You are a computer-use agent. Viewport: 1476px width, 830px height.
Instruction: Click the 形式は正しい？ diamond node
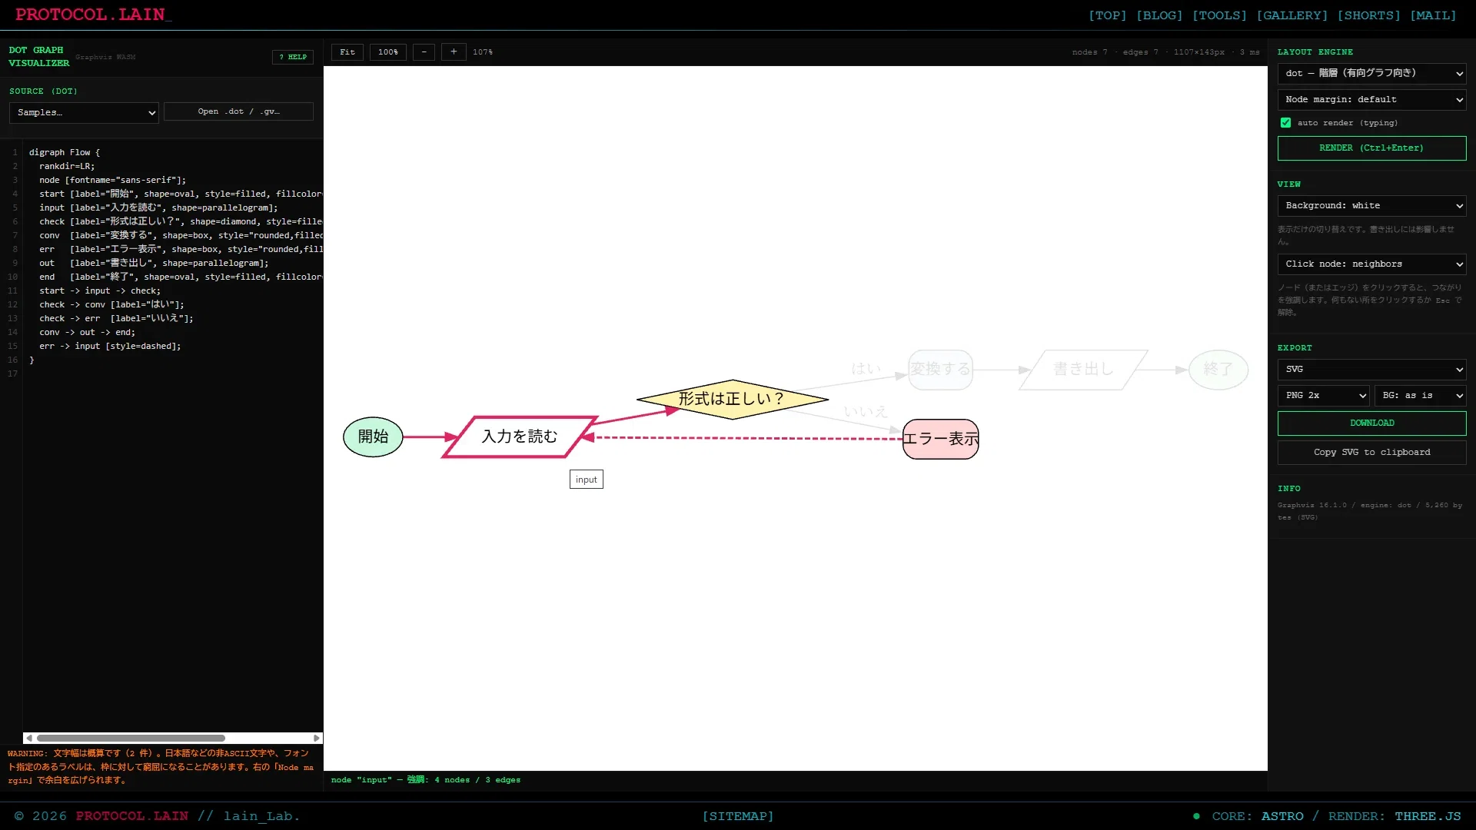click(732, 399)
